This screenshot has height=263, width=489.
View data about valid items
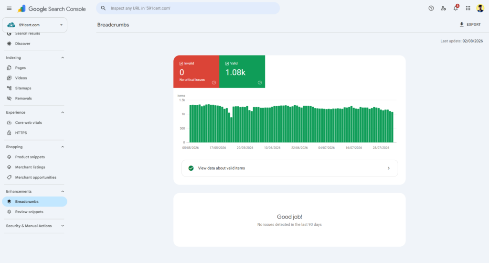(x=290, y=168)
